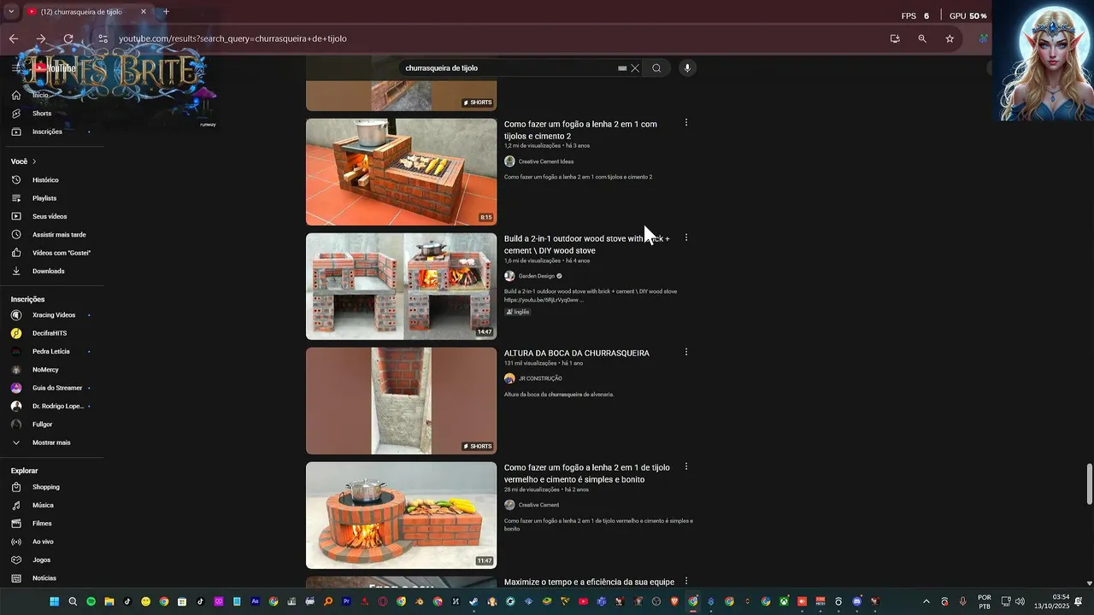Open Windows taskbar search
The width and height of the screenshot is (1094, 615).
point(73,601)
